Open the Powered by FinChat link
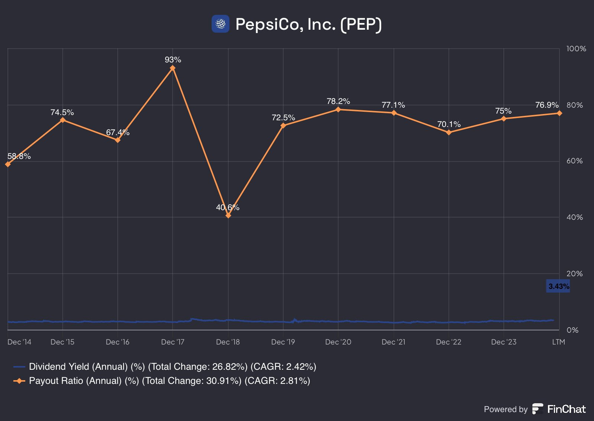 point(535,409)
